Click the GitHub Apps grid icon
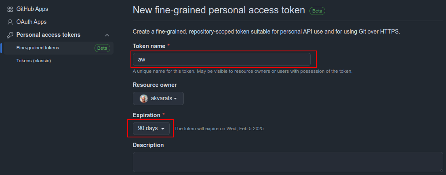 pos(10,9)
